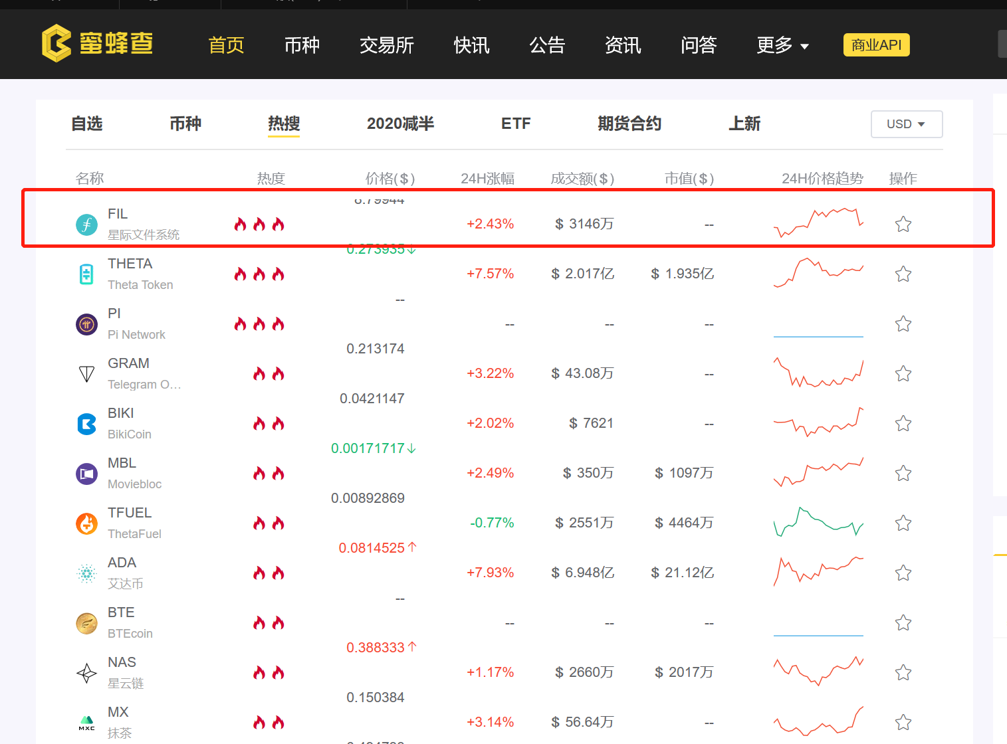This screenshot has height=744, width=1007.
Task: Switch to the 币种 list tab
Action: pyautogui.click(x=185, y=124)
